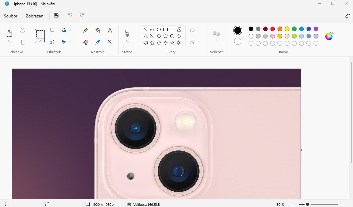
Task: Pick the dark red color swatch
Action: click(x=265, y=29)
